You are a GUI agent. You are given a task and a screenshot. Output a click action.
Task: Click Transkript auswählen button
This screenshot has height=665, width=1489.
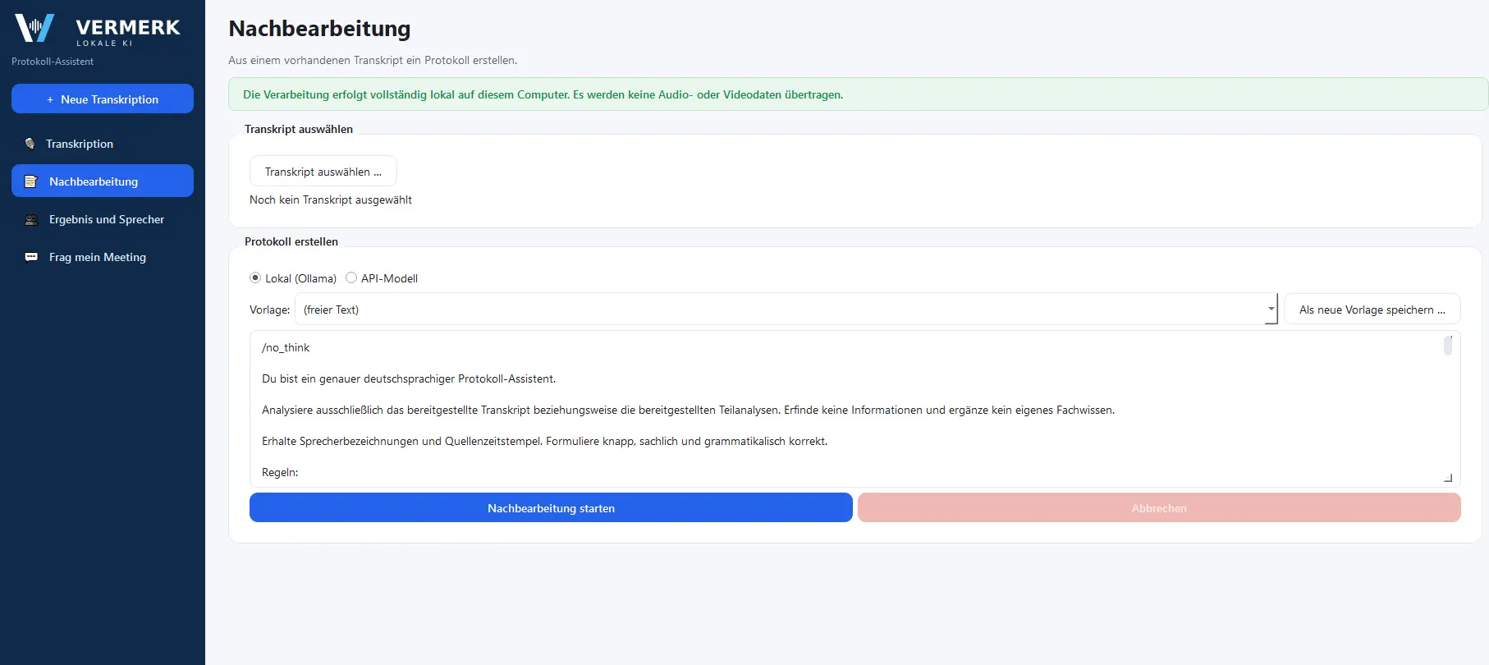pos(323,172)
